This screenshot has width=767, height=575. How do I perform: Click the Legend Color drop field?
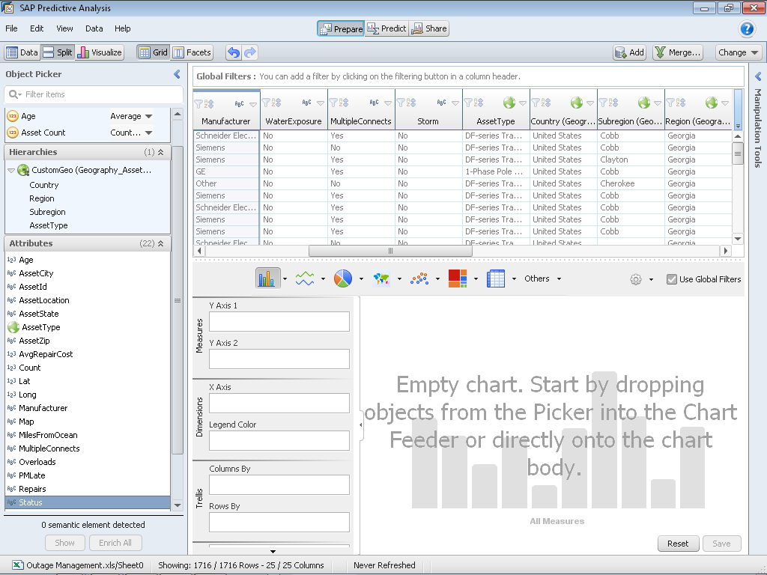point(279,440)
